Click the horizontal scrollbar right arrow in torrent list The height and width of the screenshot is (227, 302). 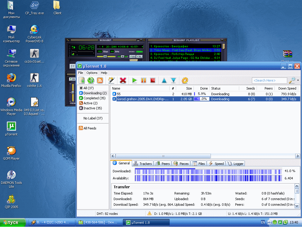pos(298,156)
